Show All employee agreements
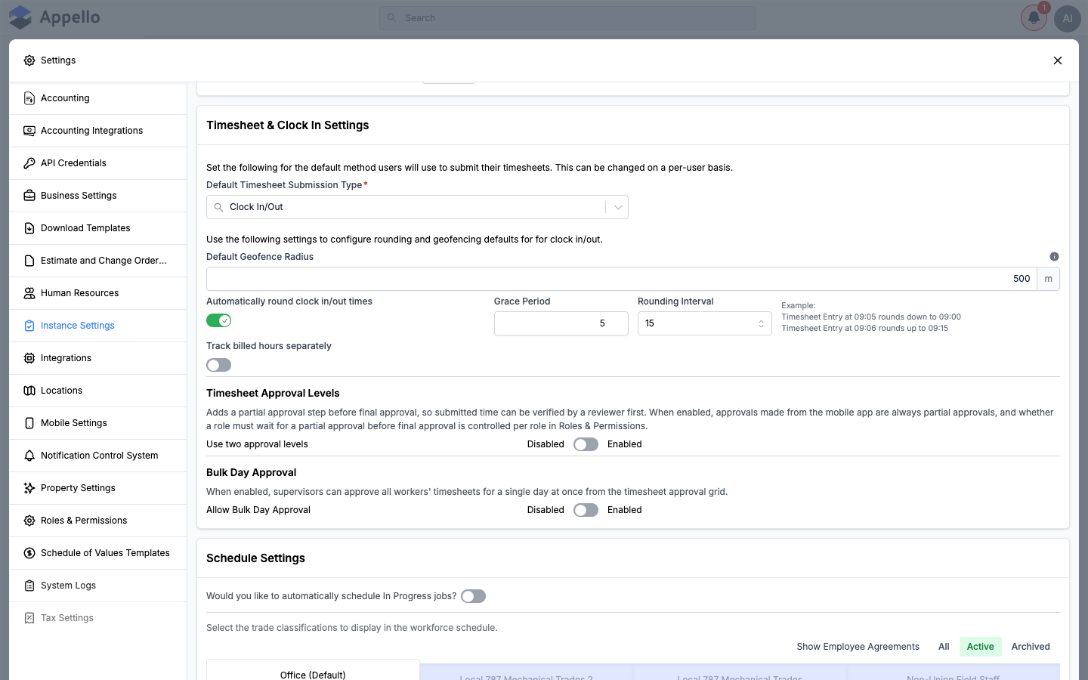 tap(944, 647)
